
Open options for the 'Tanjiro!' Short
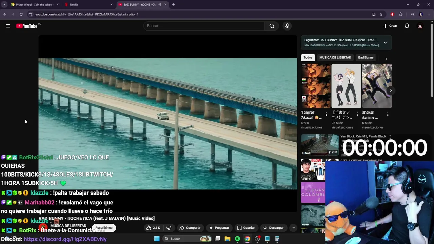click(327, 114)
